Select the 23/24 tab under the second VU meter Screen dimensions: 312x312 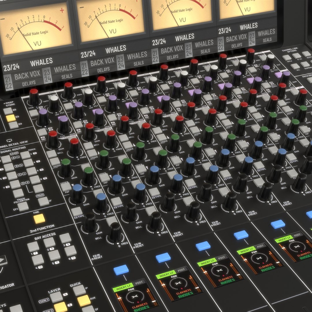pyautogui.click(x=120, y=63)
